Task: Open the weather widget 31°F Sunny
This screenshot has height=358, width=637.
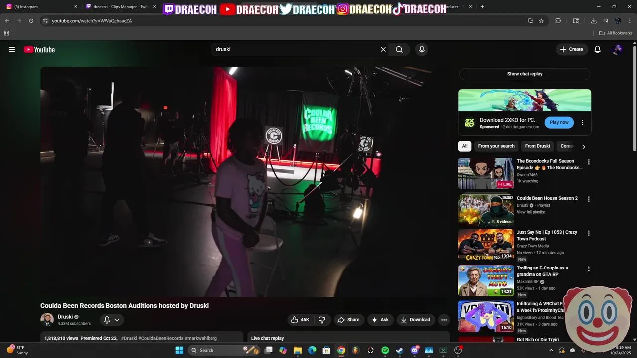Action: tap(18, 350)
